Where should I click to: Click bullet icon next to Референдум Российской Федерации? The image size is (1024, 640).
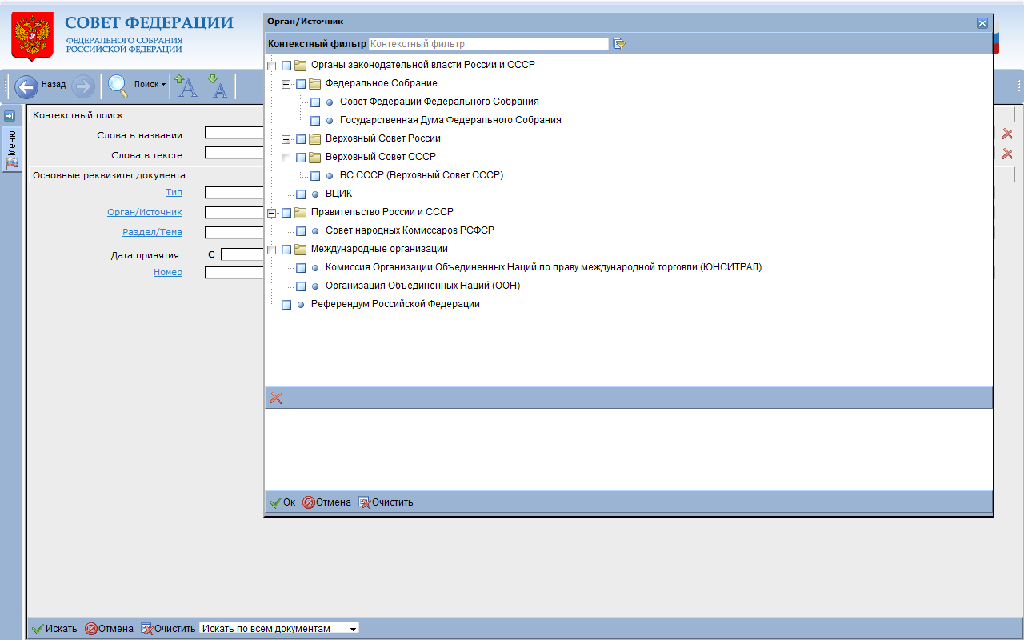(x=301, y=305)
